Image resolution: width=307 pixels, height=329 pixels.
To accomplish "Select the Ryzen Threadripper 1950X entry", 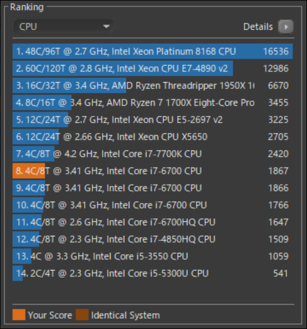I will [153, 85].
